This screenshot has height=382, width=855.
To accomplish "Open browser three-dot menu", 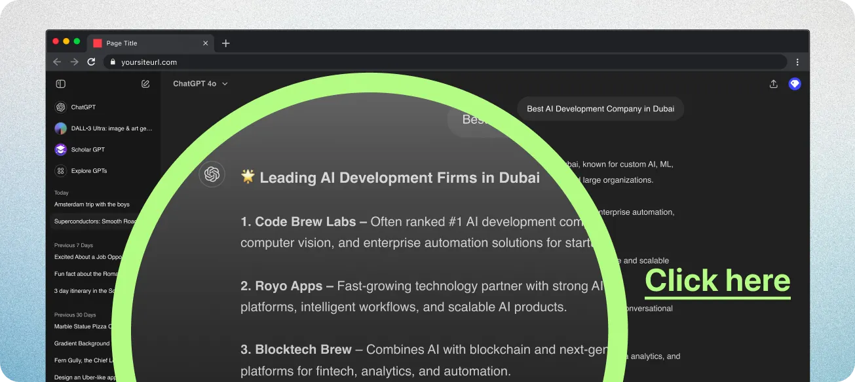I will [x=797, y=62].
